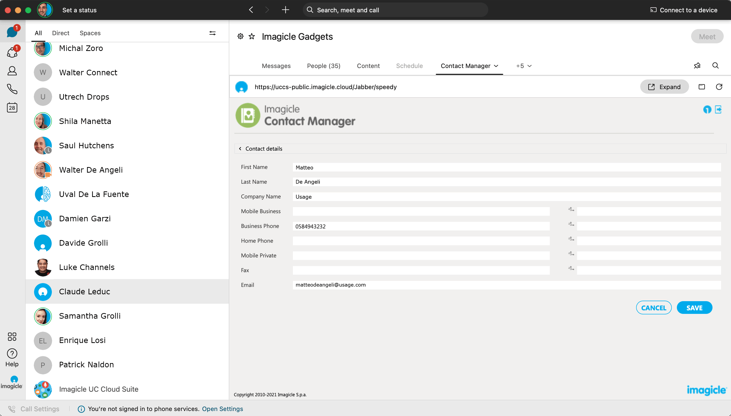731x416 pixels.
Task: Open the Calling phone icon
Action: (12, 89)
